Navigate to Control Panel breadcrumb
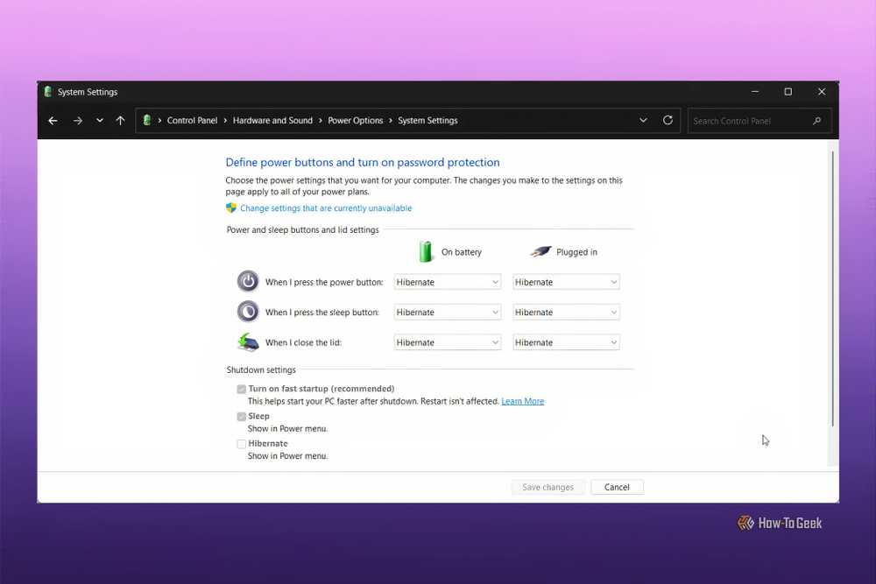876x584 pixels. (192, 121)
